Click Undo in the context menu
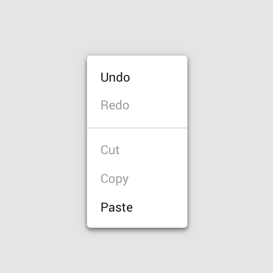273x273 pixels. tap(115, 78)
